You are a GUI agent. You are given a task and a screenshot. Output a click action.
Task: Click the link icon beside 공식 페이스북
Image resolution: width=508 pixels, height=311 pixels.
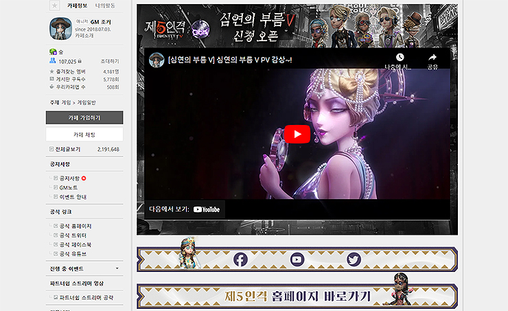tap(56, 244)
